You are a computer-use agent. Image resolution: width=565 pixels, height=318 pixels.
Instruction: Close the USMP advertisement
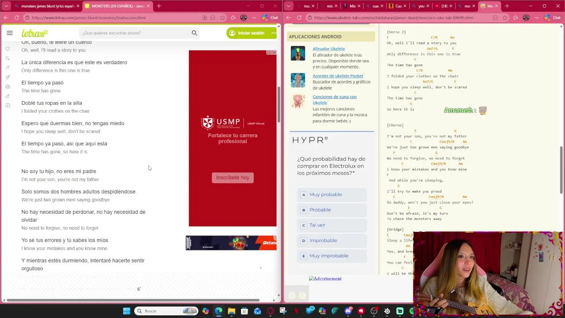coord(274,53)
